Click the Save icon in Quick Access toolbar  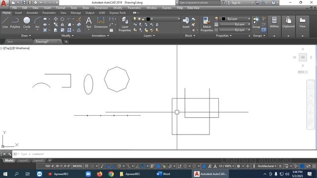[x=24, y=2]
